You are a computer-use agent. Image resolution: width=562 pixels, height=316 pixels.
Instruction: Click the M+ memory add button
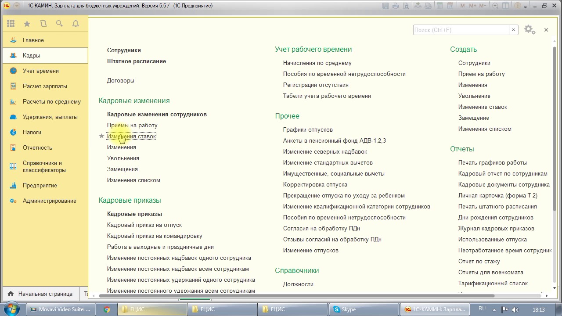(x=473, y=6)
